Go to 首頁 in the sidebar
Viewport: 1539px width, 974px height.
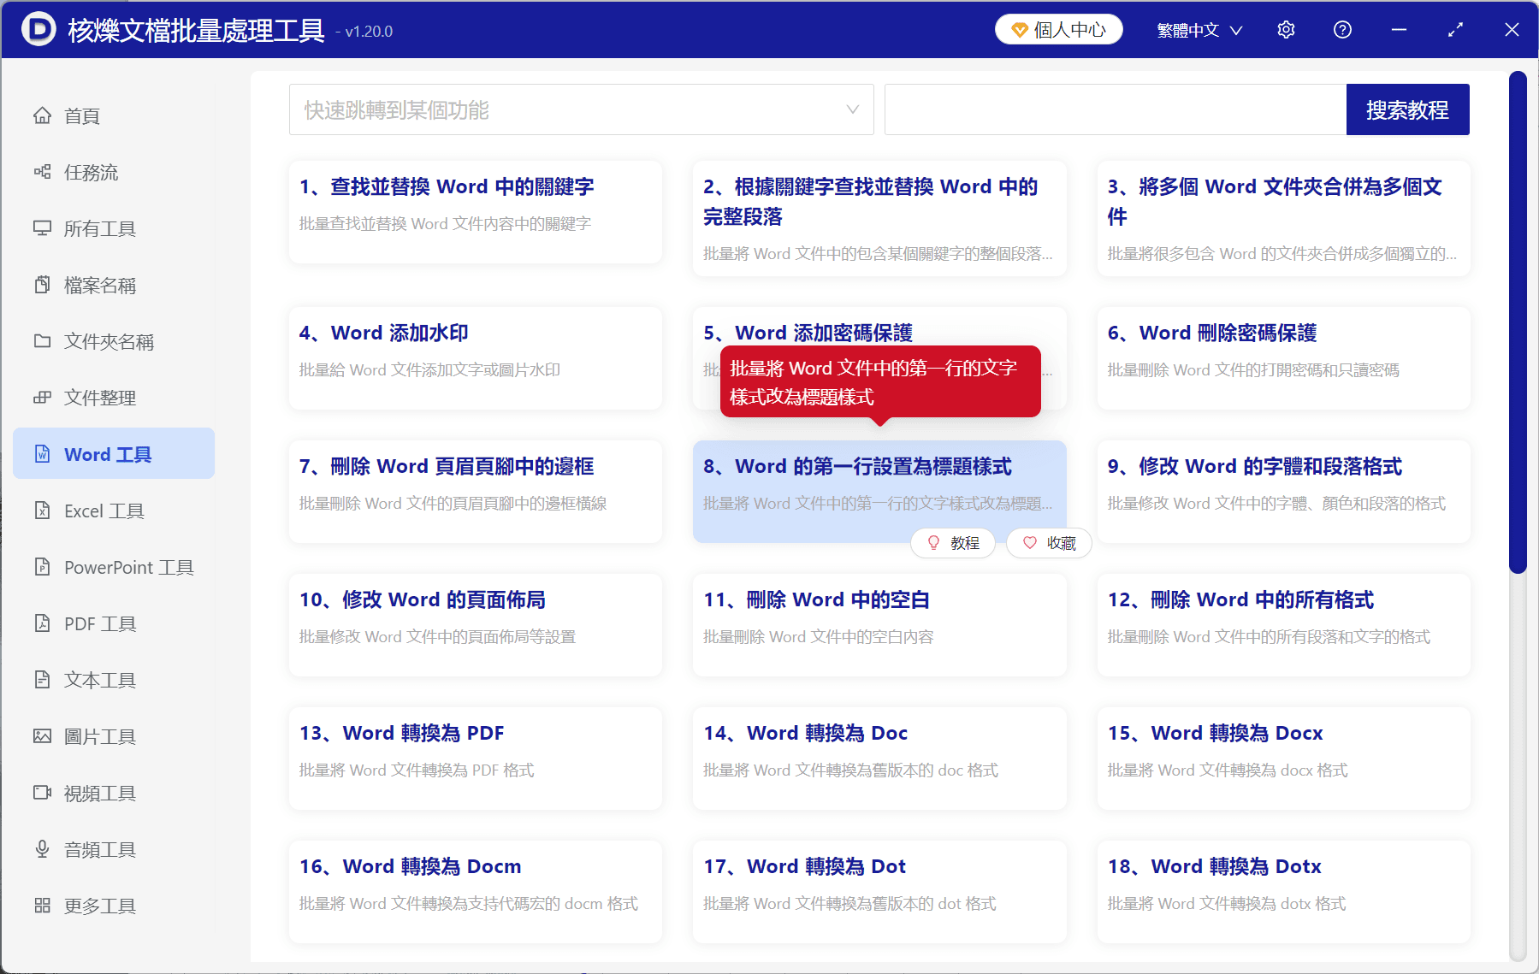pos(80,115)
